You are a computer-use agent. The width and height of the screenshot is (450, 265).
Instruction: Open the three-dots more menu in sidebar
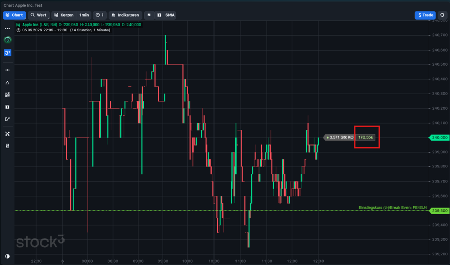7,28
